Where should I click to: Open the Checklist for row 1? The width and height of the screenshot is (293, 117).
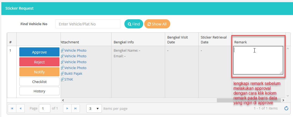pos(39,82)
